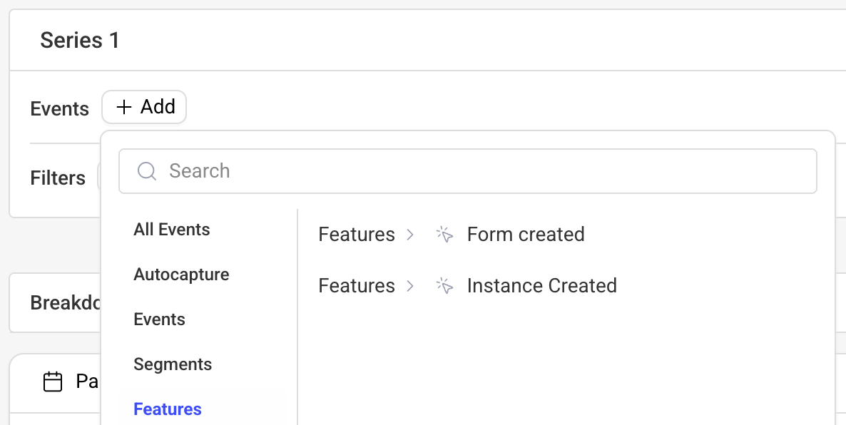
Task: Select the highlighted Features category
Action: click(167, 409)
